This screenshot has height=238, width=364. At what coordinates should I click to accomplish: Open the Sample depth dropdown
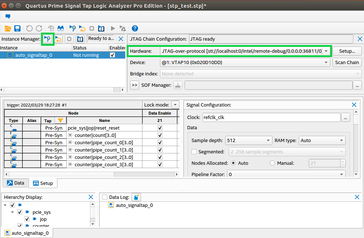click(267, 140)
